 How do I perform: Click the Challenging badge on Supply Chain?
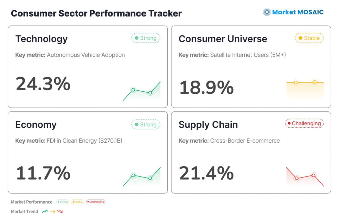click(x=304, y=123)
